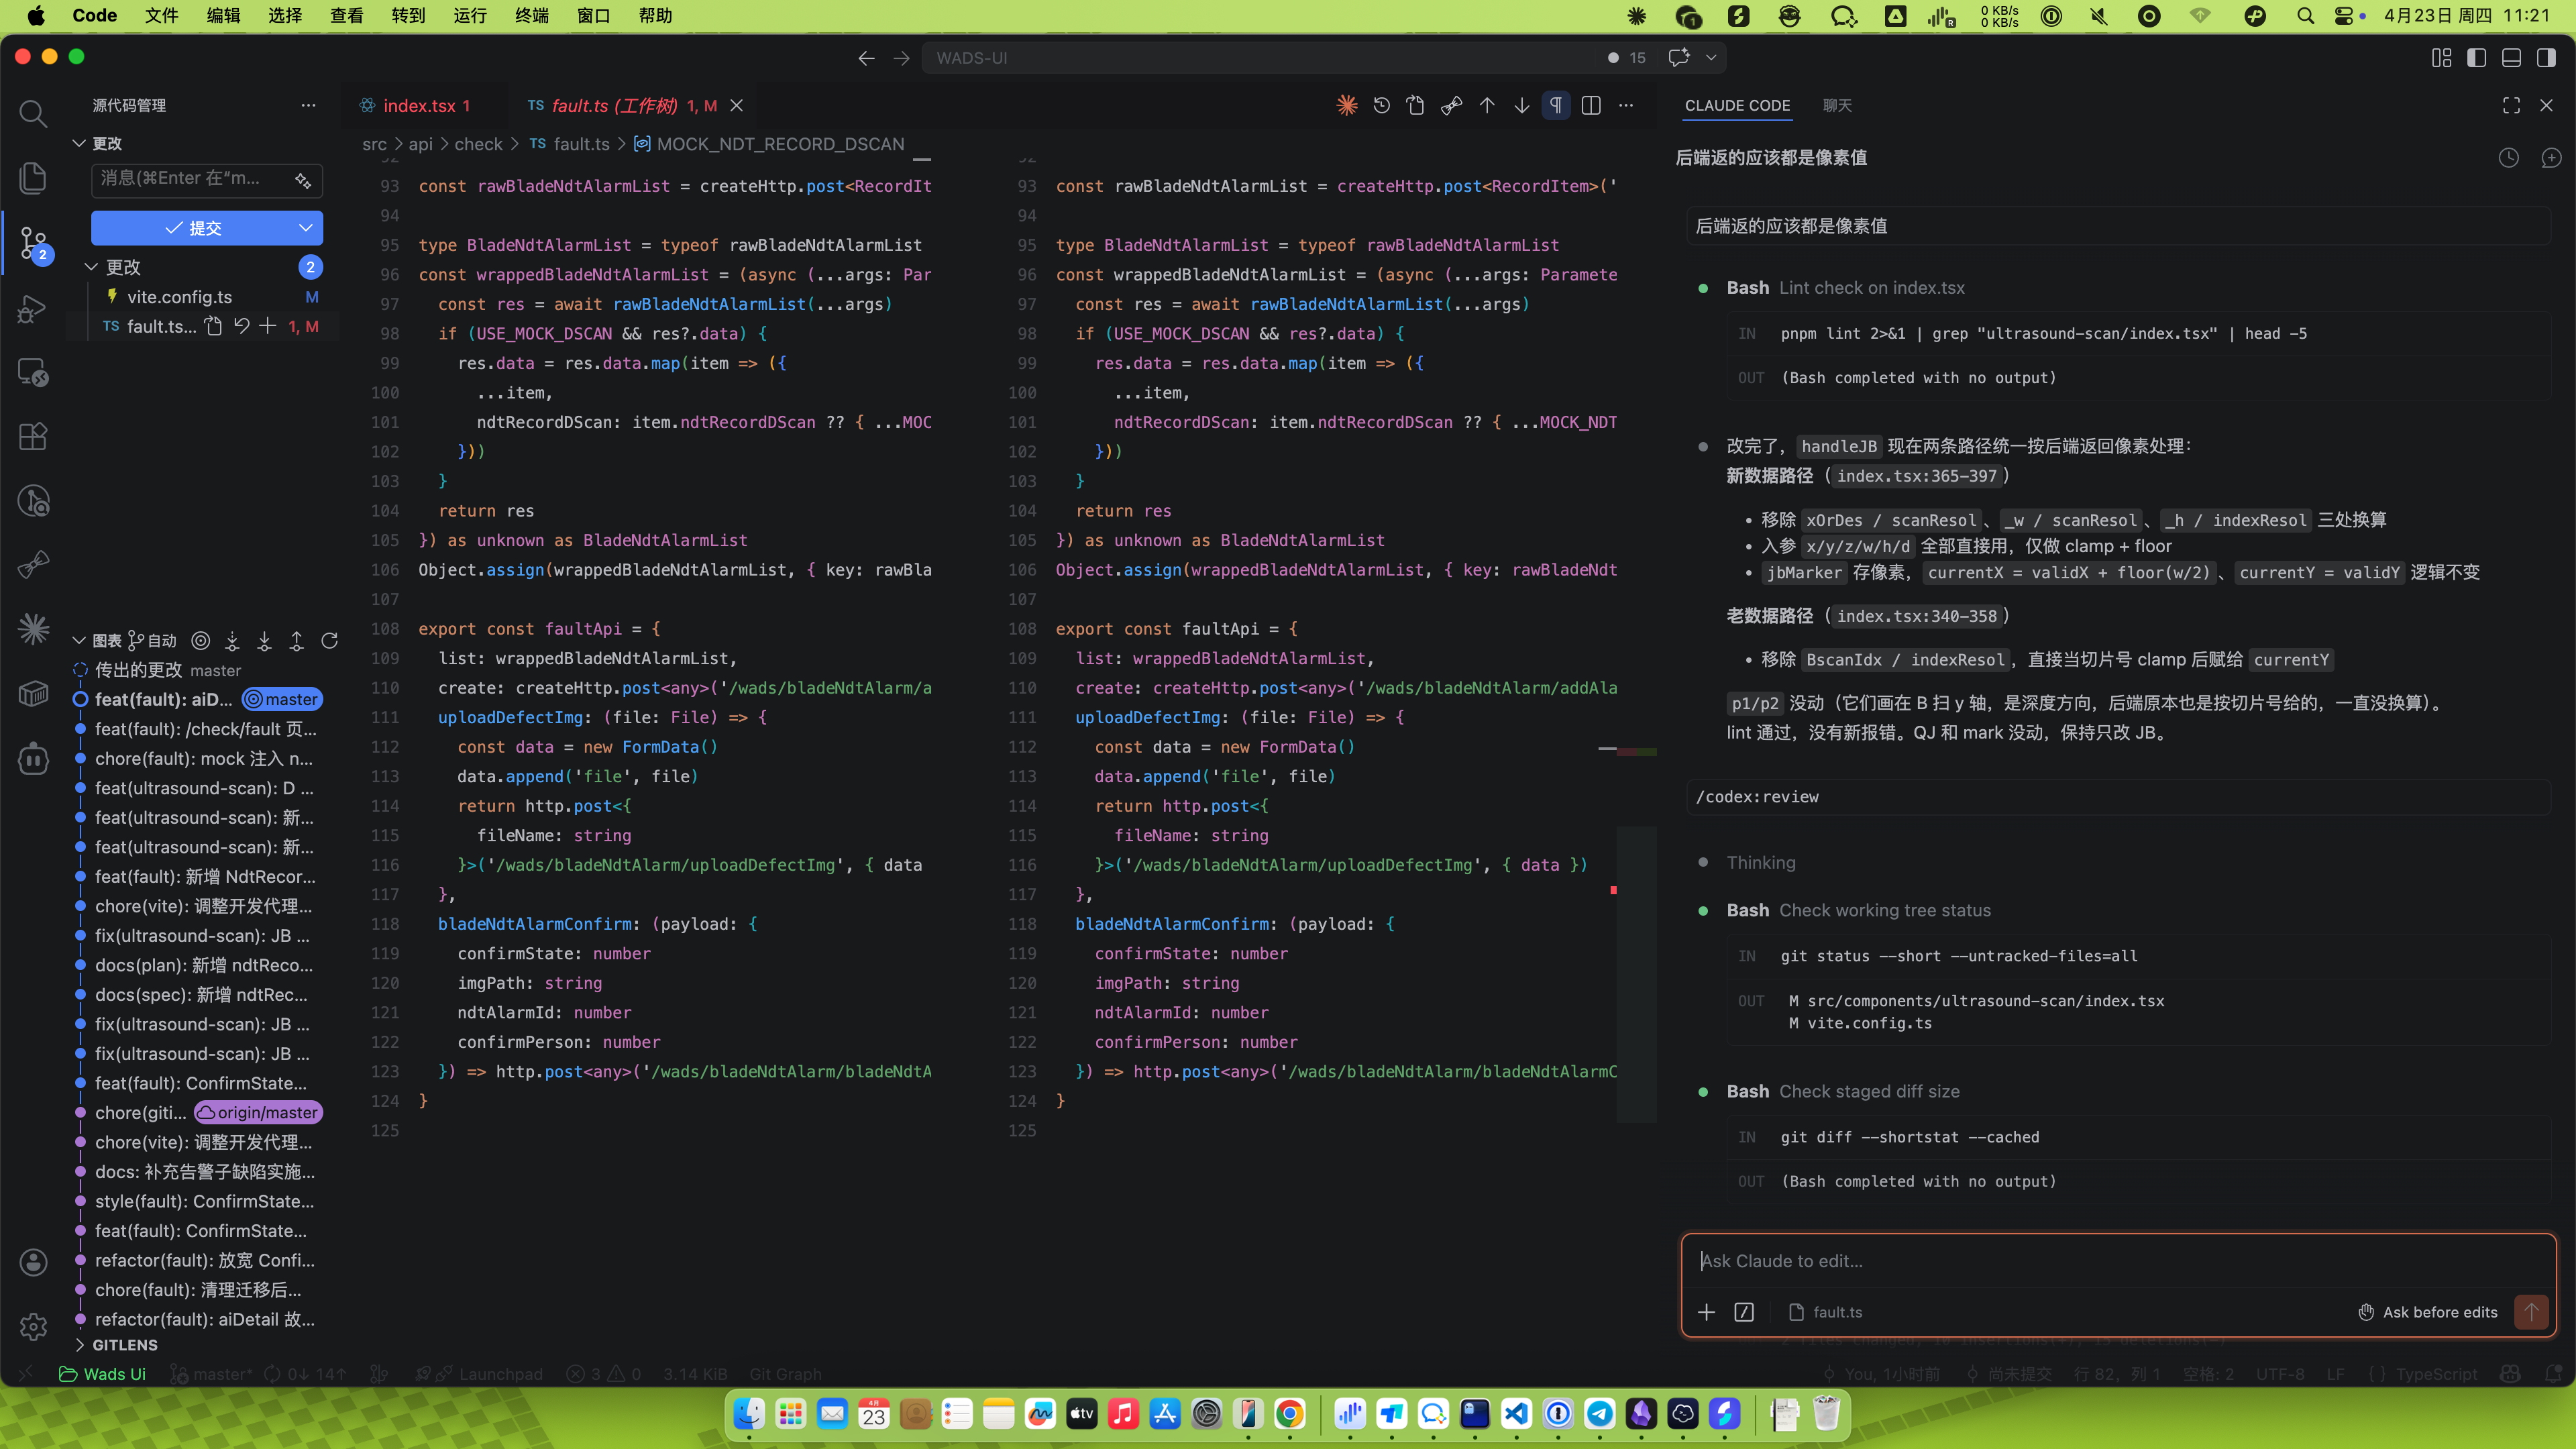Refresh the source control graph

click(329, 640)
